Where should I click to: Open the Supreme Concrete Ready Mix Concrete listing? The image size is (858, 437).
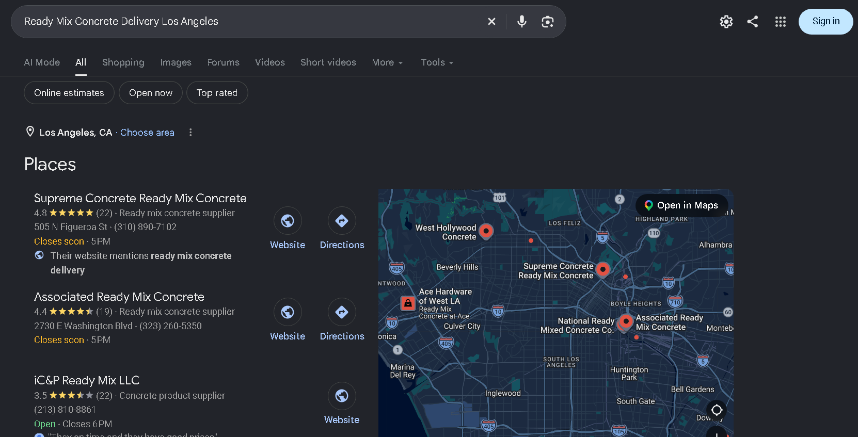click(140, 198)
